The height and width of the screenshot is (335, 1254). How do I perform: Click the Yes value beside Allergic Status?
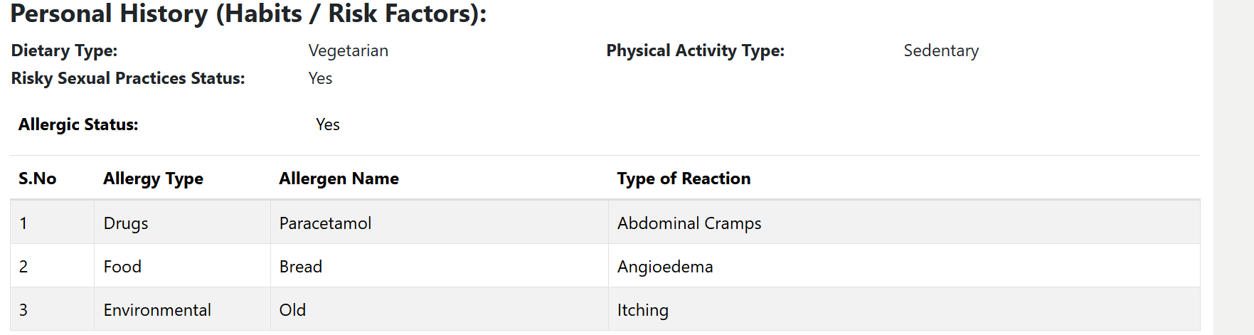point(327,125)
